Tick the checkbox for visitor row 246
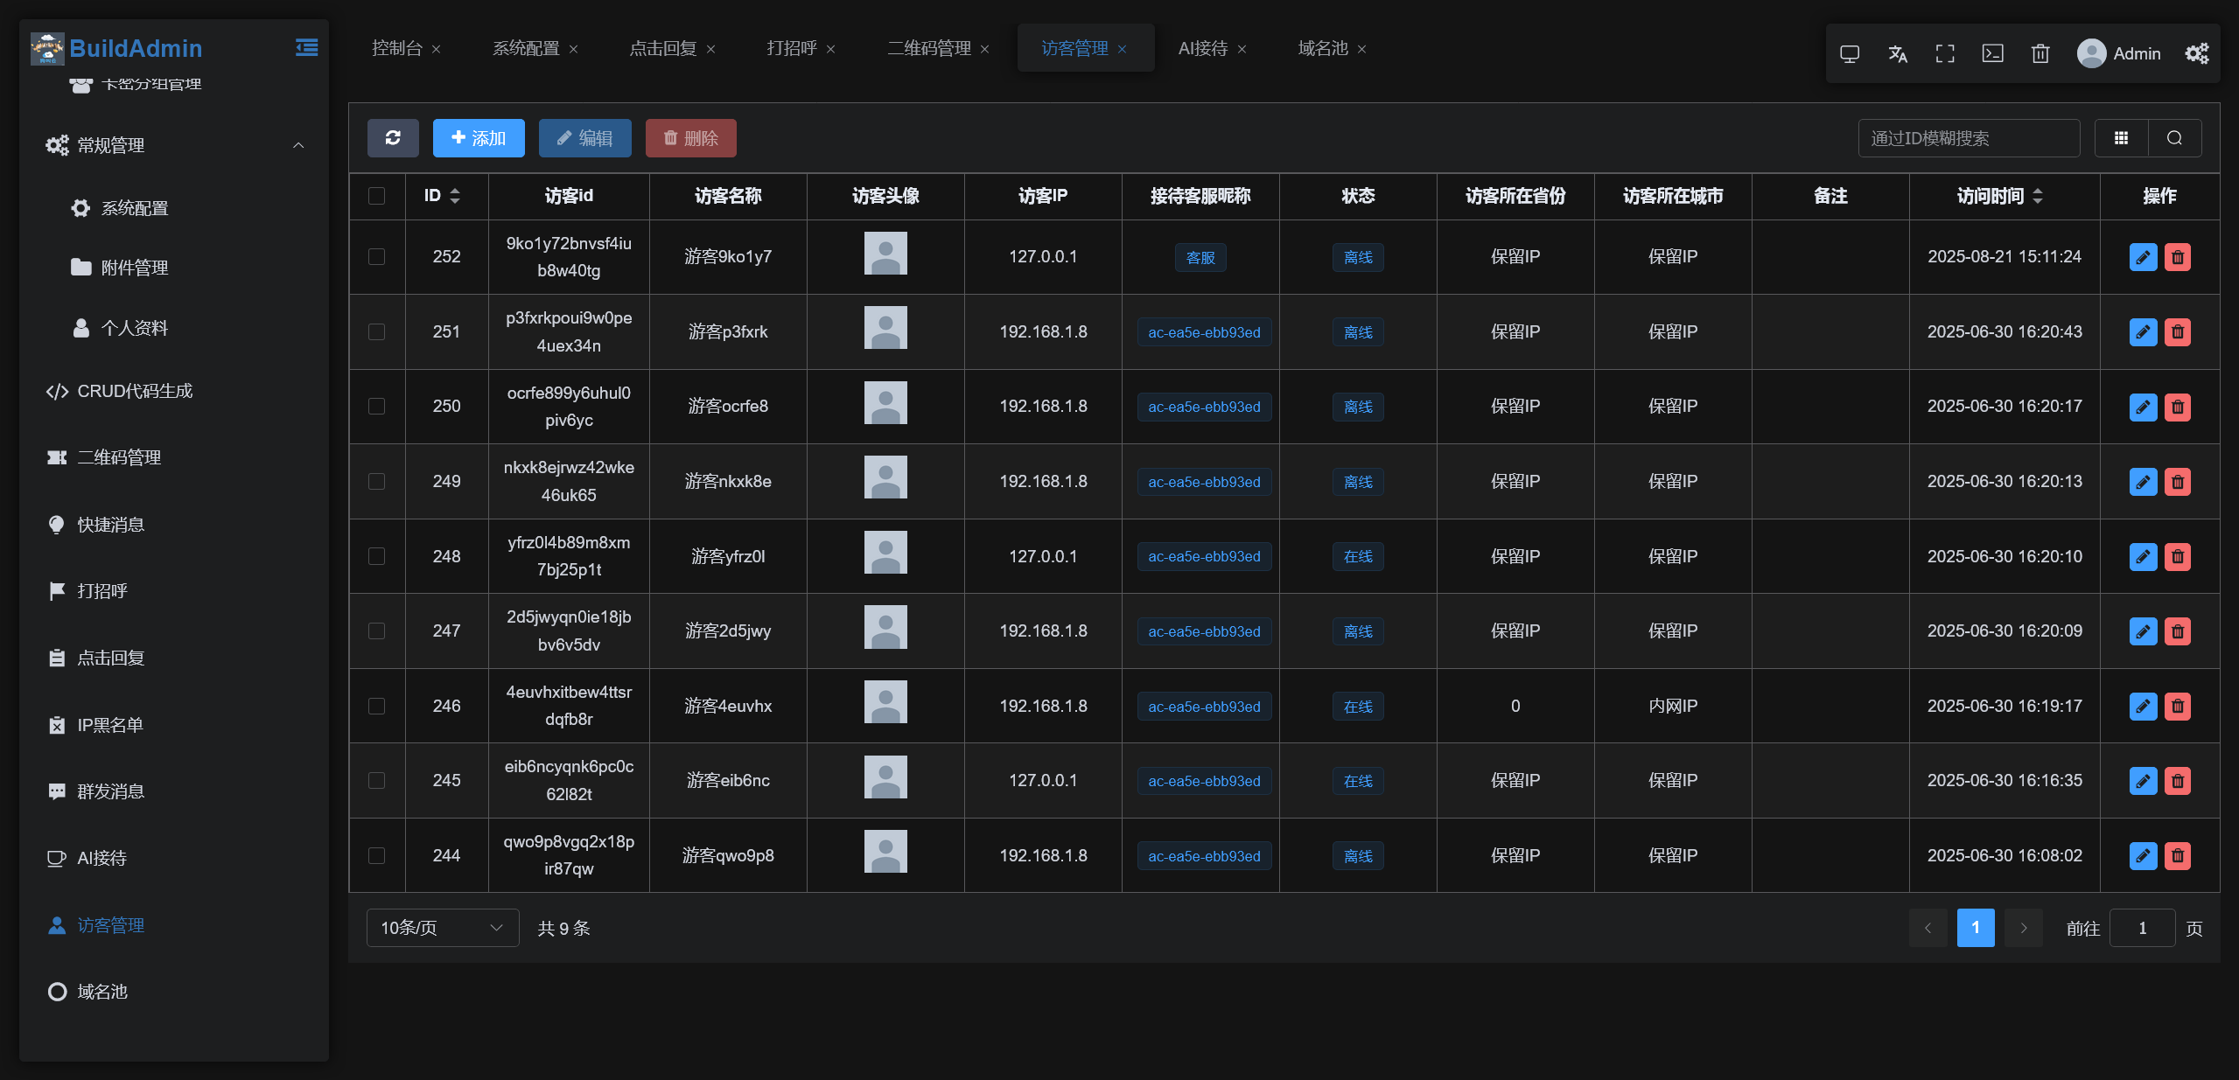 (x=377, y=707)
